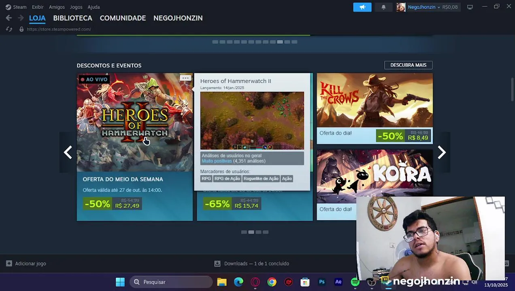Viewport: 515px width, 291px height.
Task: Click the Muito positivas reviews text
Action: (x=217, y=161)
